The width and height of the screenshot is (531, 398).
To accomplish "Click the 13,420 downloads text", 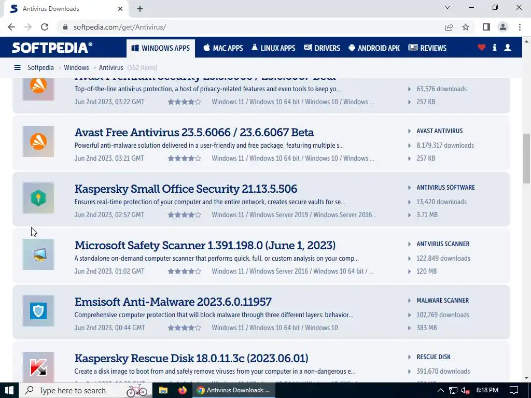I will click(x=441, y=202).
